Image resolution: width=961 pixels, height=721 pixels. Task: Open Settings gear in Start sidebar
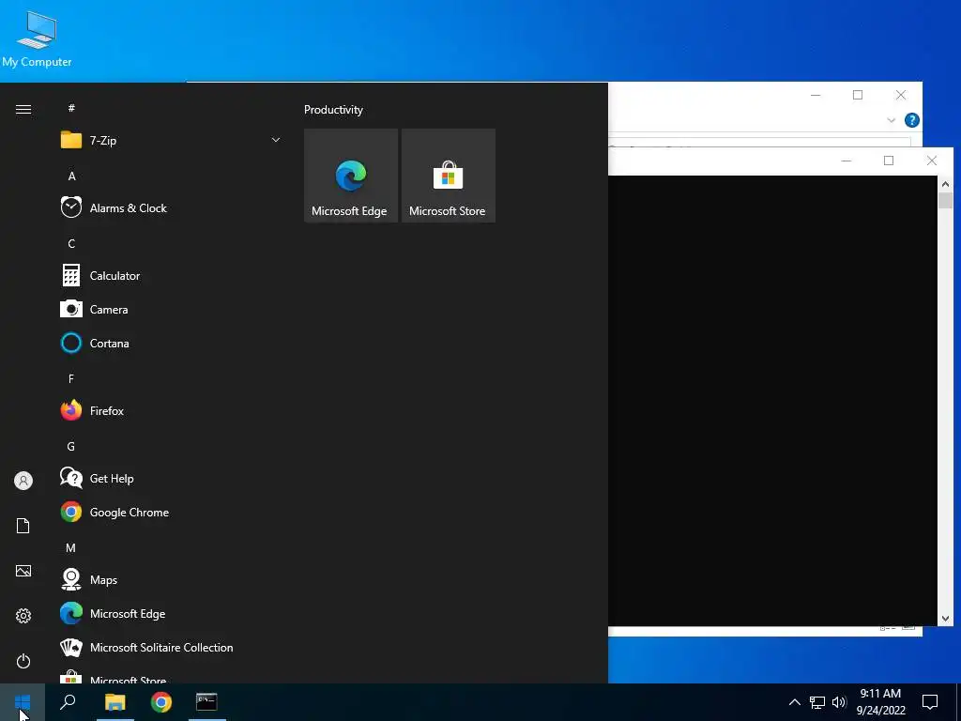tap(23, 616)
